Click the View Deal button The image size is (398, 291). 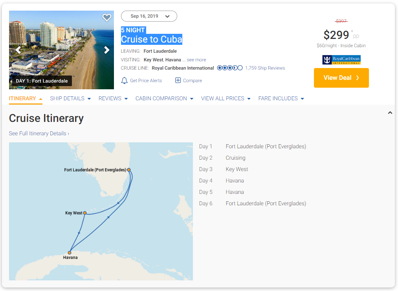click(x=341, y=78)
